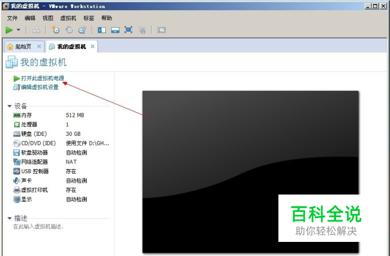Viewport: 390px width, 256px height.
Task: Open the 视图 menu
Action: click(x=48, y=18)
